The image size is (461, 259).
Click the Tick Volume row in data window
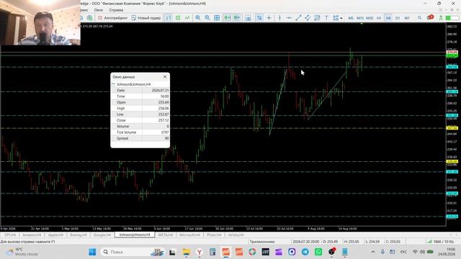point(140,132)
